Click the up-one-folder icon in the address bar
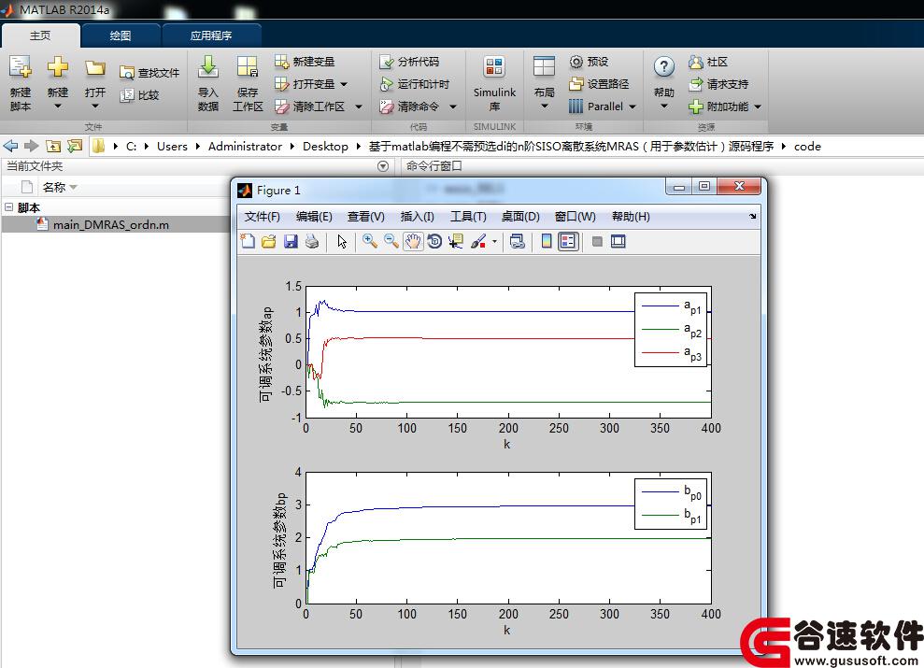Screen dimensions: 924x668 tap(53, 146)
